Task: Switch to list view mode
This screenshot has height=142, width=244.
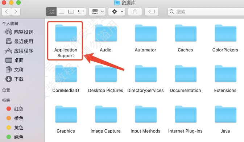Action: (61, 12)
